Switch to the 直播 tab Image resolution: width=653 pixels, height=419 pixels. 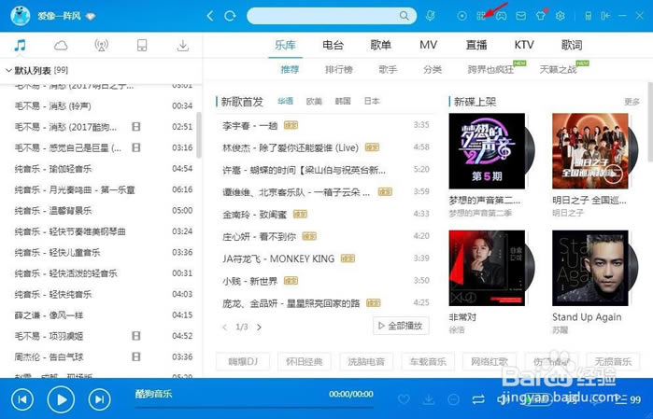tap(476, 45)
